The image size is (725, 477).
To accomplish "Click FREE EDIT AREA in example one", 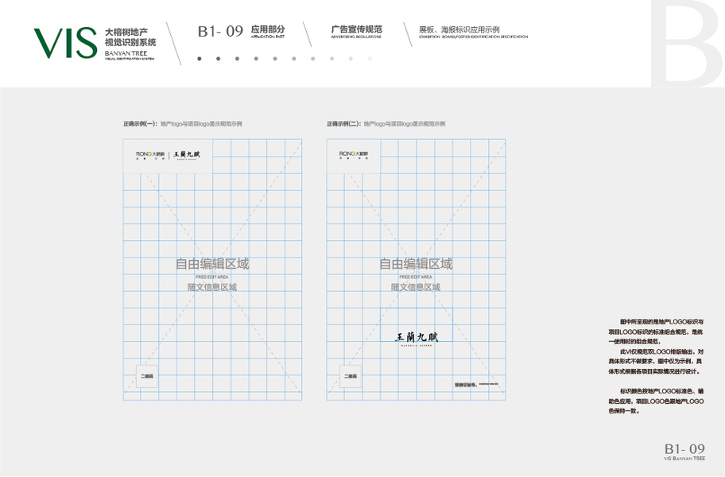I will (x=212, y=277).
